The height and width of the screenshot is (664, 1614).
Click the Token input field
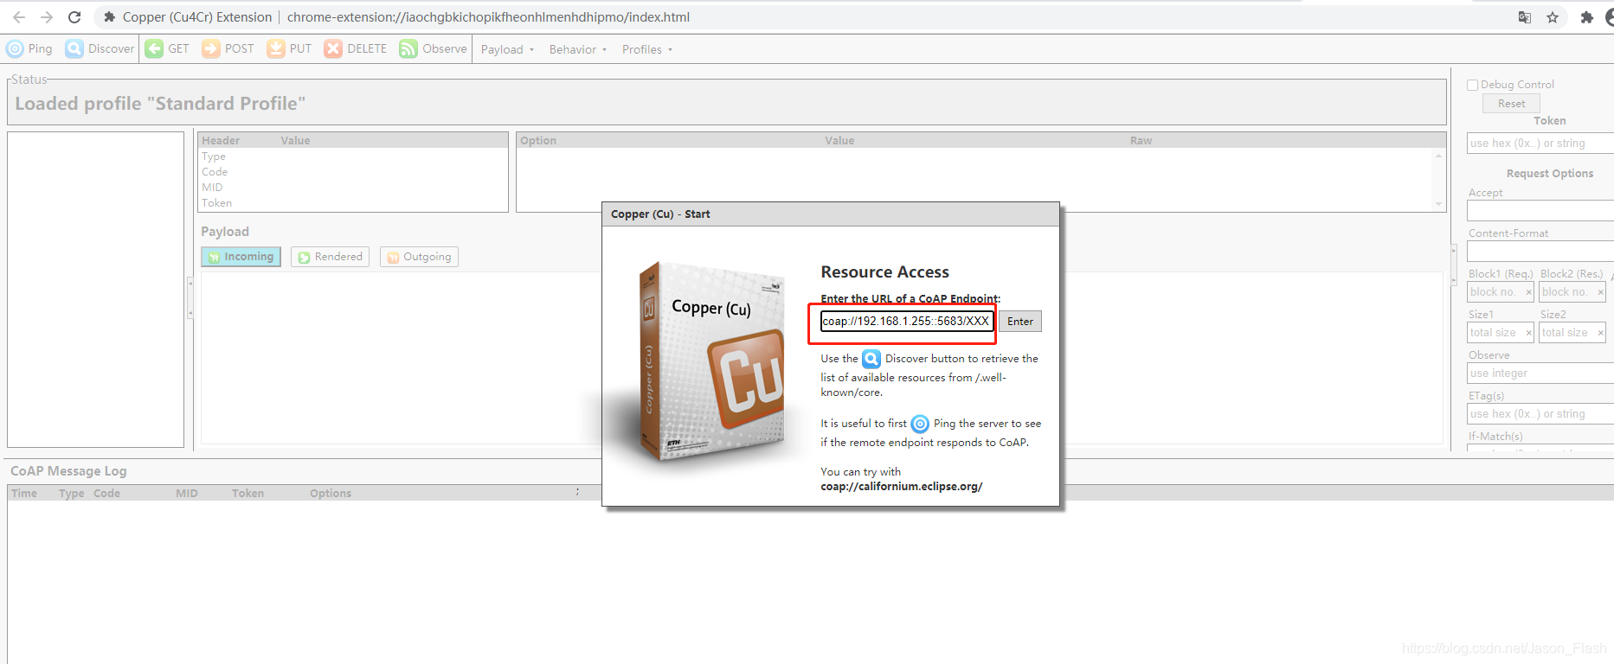pos(1540,144)
